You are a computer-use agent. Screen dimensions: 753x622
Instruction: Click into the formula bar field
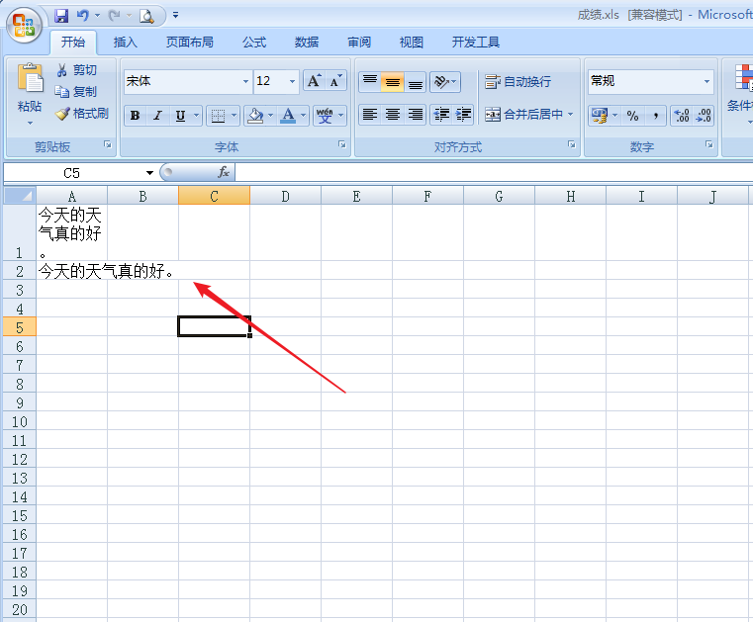point(494,172)
